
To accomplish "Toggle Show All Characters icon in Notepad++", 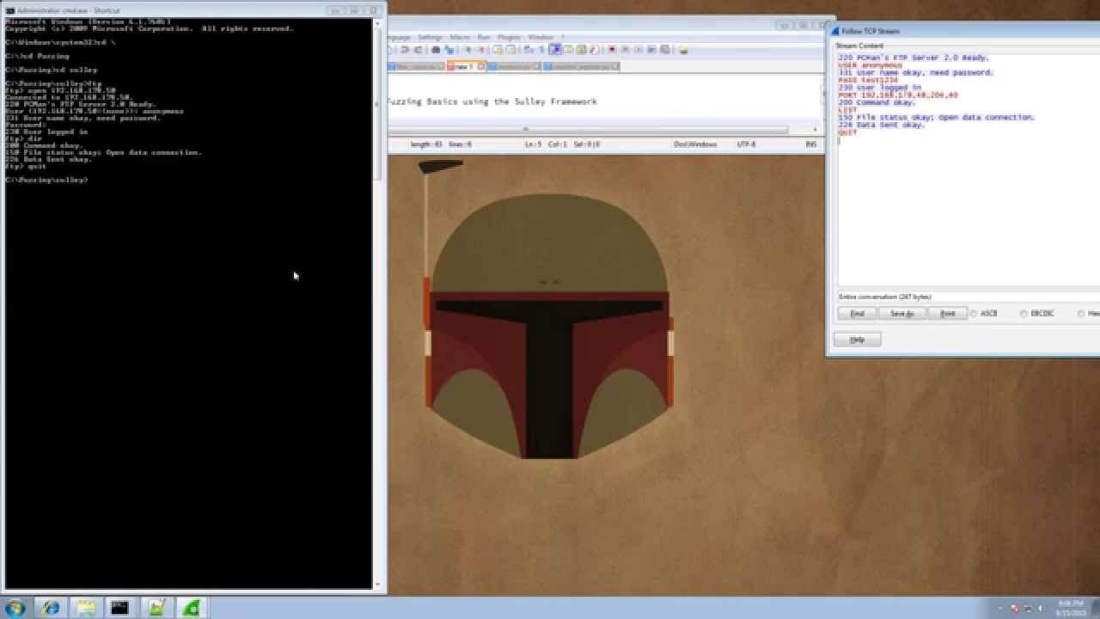I will [541, 50].
